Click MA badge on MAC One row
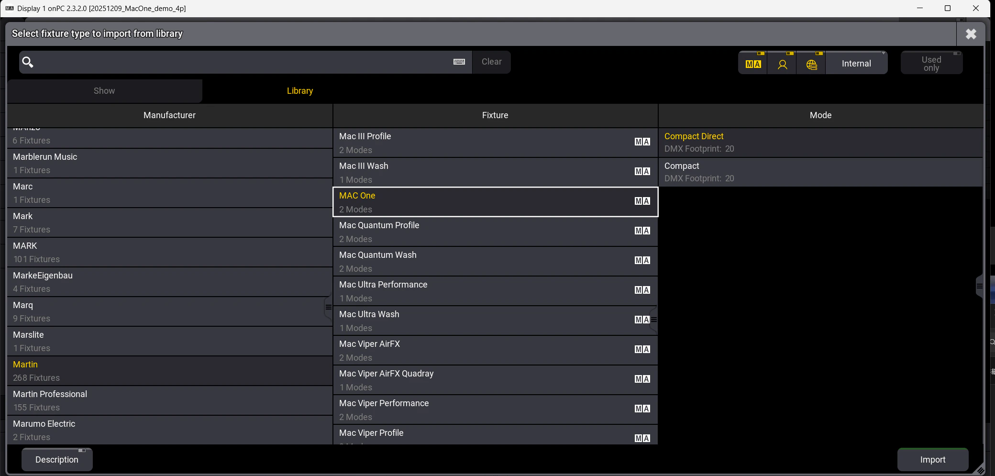This screenshot has width=995, height=476. click(x=642, y=201)
